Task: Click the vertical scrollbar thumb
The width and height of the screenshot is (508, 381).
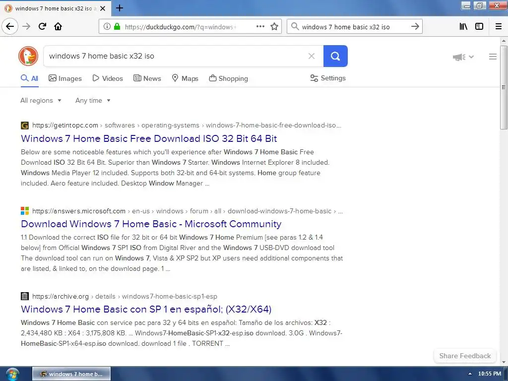Action: pos(504,87)
